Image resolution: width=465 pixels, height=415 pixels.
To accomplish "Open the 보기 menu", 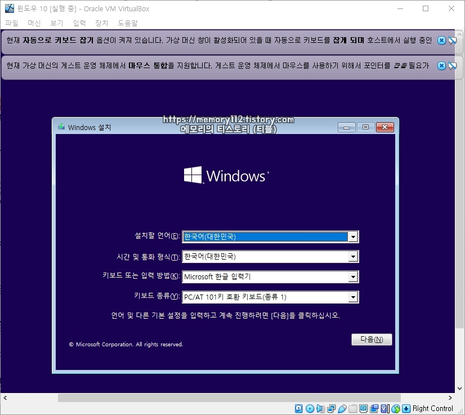I will tap(57, 23).
